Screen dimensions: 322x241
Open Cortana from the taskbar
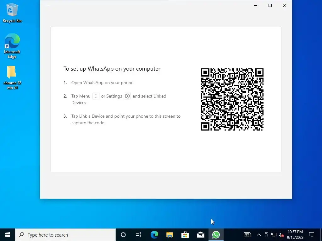tap(123, 235)
